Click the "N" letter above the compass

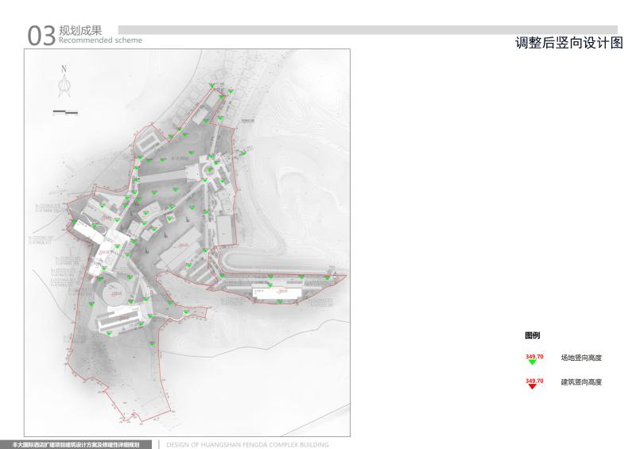point(65,68)
